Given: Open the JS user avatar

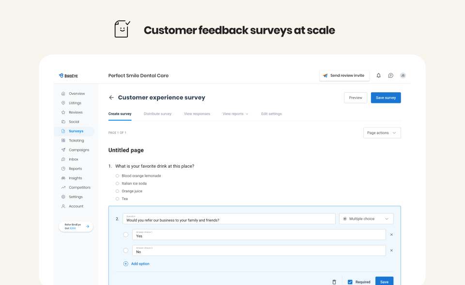Looking at the screenshot, I should coord(403,75).
